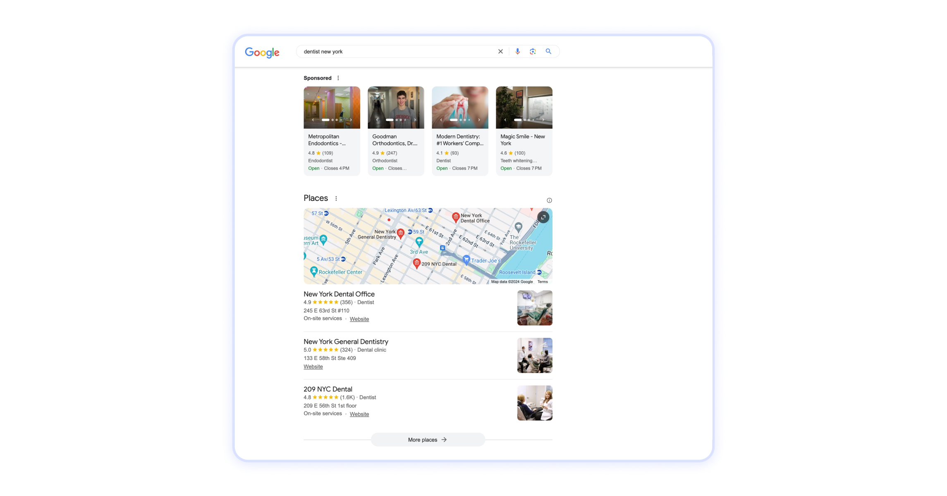Open the info icon beside Places results
The height and width of the screenshot is (496, 947).
(x=549, y=200)
